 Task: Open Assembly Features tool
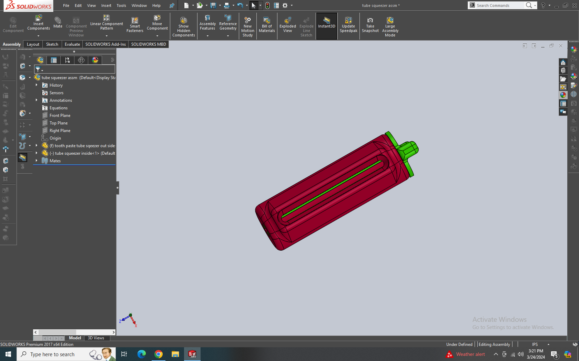point(207,23)
